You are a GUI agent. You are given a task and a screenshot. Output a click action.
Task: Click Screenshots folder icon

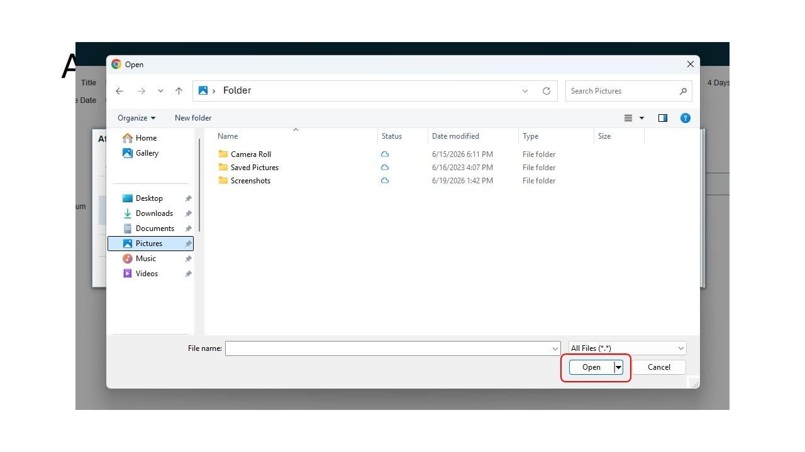[223, 180]
